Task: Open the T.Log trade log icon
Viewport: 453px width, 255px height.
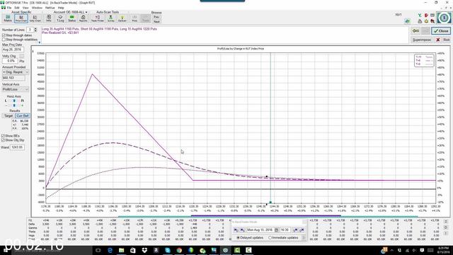Action: click(x=60, y=18)
